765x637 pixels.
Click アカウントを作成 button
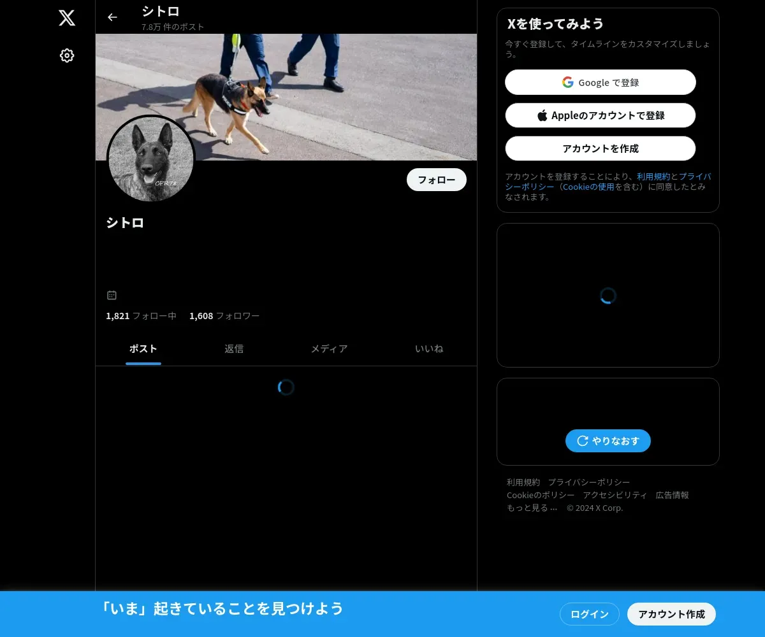tap(601, 148)
